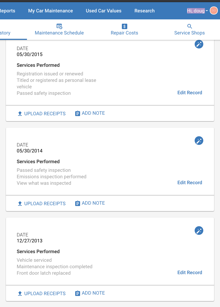220x307 pixels.
Task: Expand the "Hi, doug" account dropdown
Action: pyautogui.click(x=197, y=11)
